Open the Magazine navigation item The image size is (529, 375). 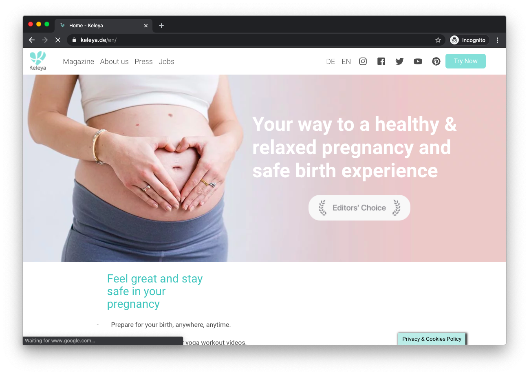click(x=78, y=62)
